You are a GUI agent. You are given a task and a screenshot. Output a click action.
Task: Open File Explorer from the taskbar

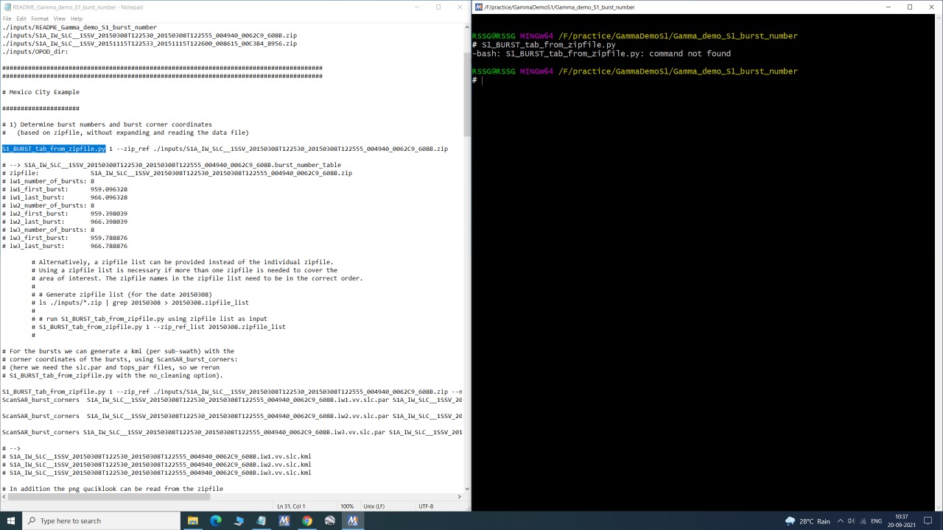tap(193, 520)
